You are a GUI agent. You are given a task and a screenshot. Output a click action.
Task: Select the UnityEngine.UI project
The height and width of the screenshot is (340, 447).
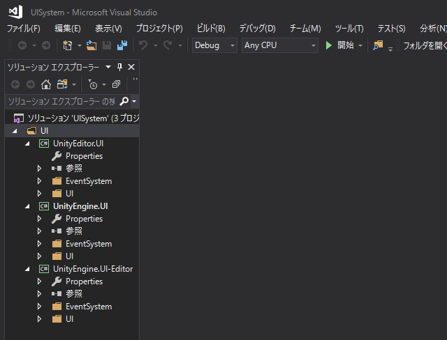point(80,206)
